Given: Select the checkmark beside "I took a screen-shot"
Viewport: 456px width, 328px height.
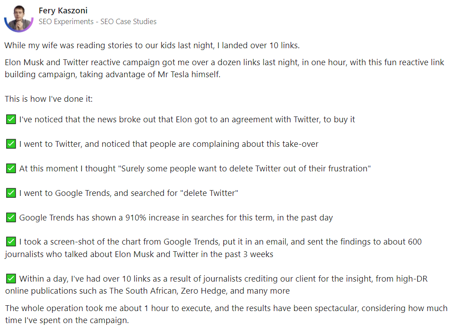Looking at the screenshot, I should point(11,242).
